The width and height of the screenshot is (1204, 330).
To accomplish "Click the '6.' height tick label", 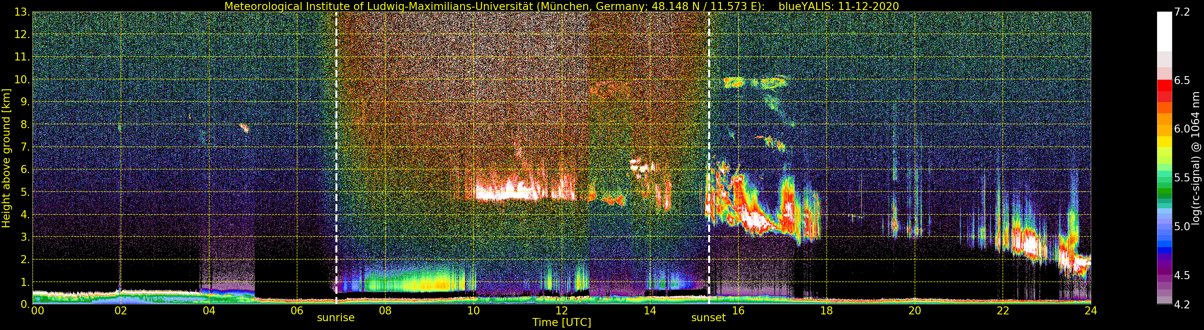I will pyautogui.click(x=25, y=169).
